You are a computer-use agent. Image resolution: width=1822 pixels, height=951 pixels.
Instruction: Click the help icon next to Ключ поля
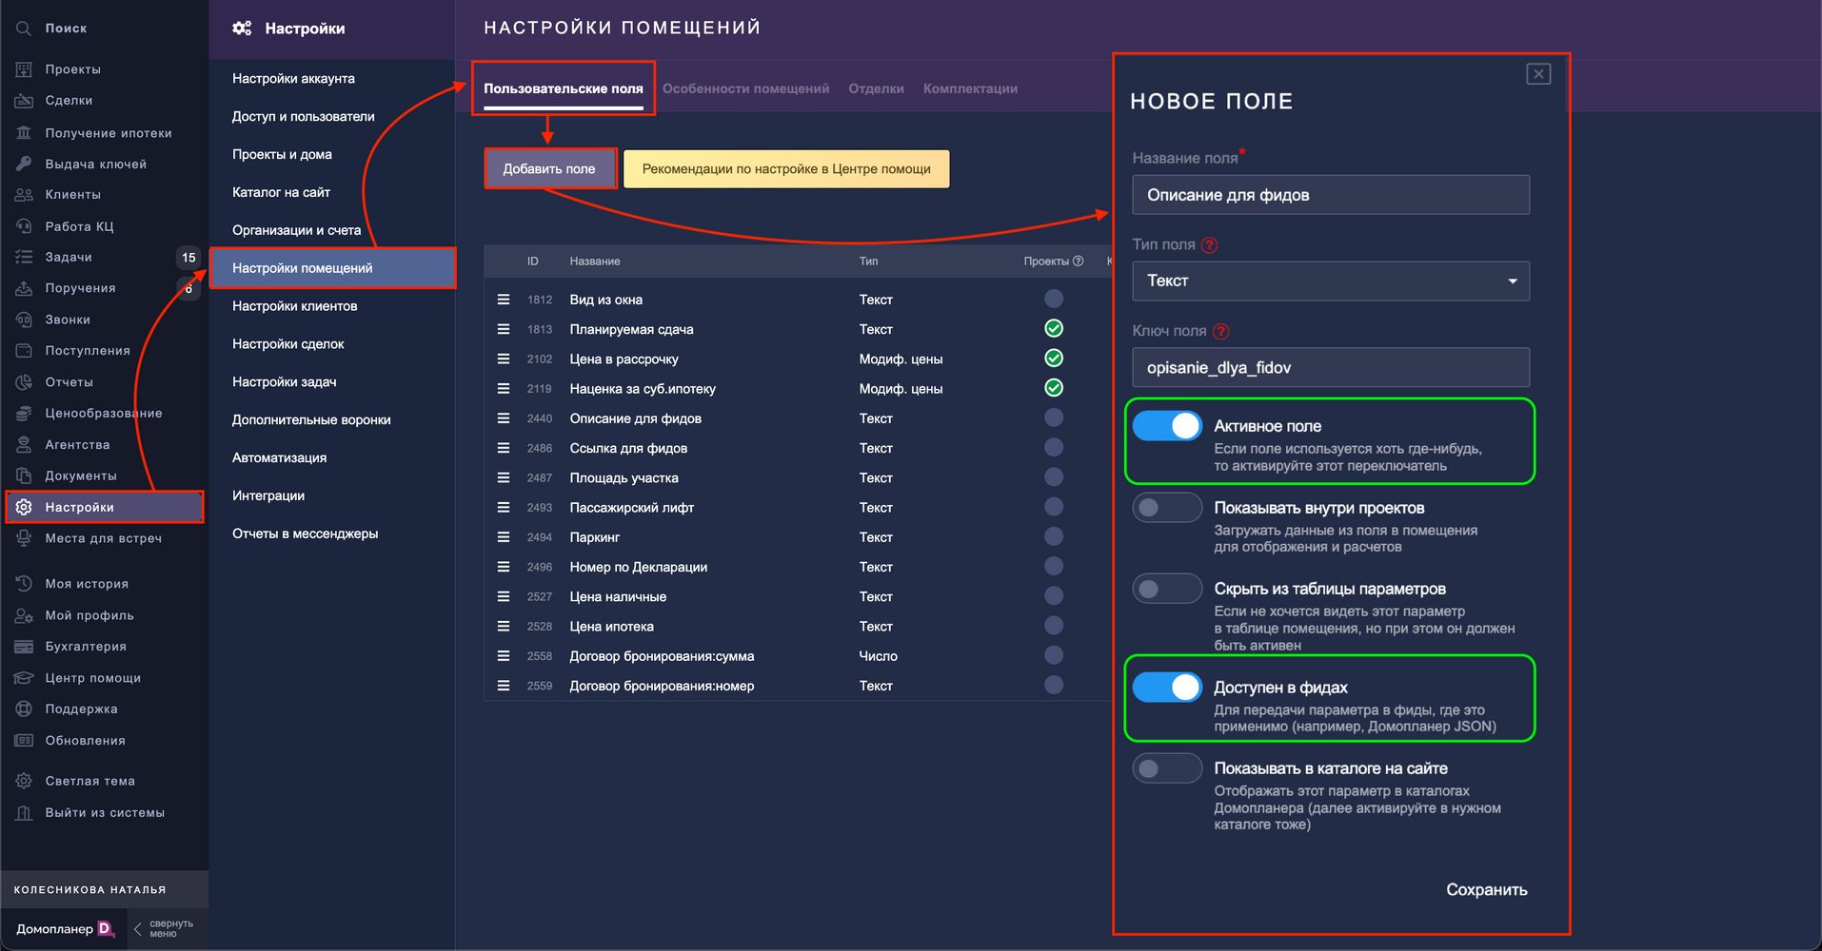click(x=1221, y=332)
